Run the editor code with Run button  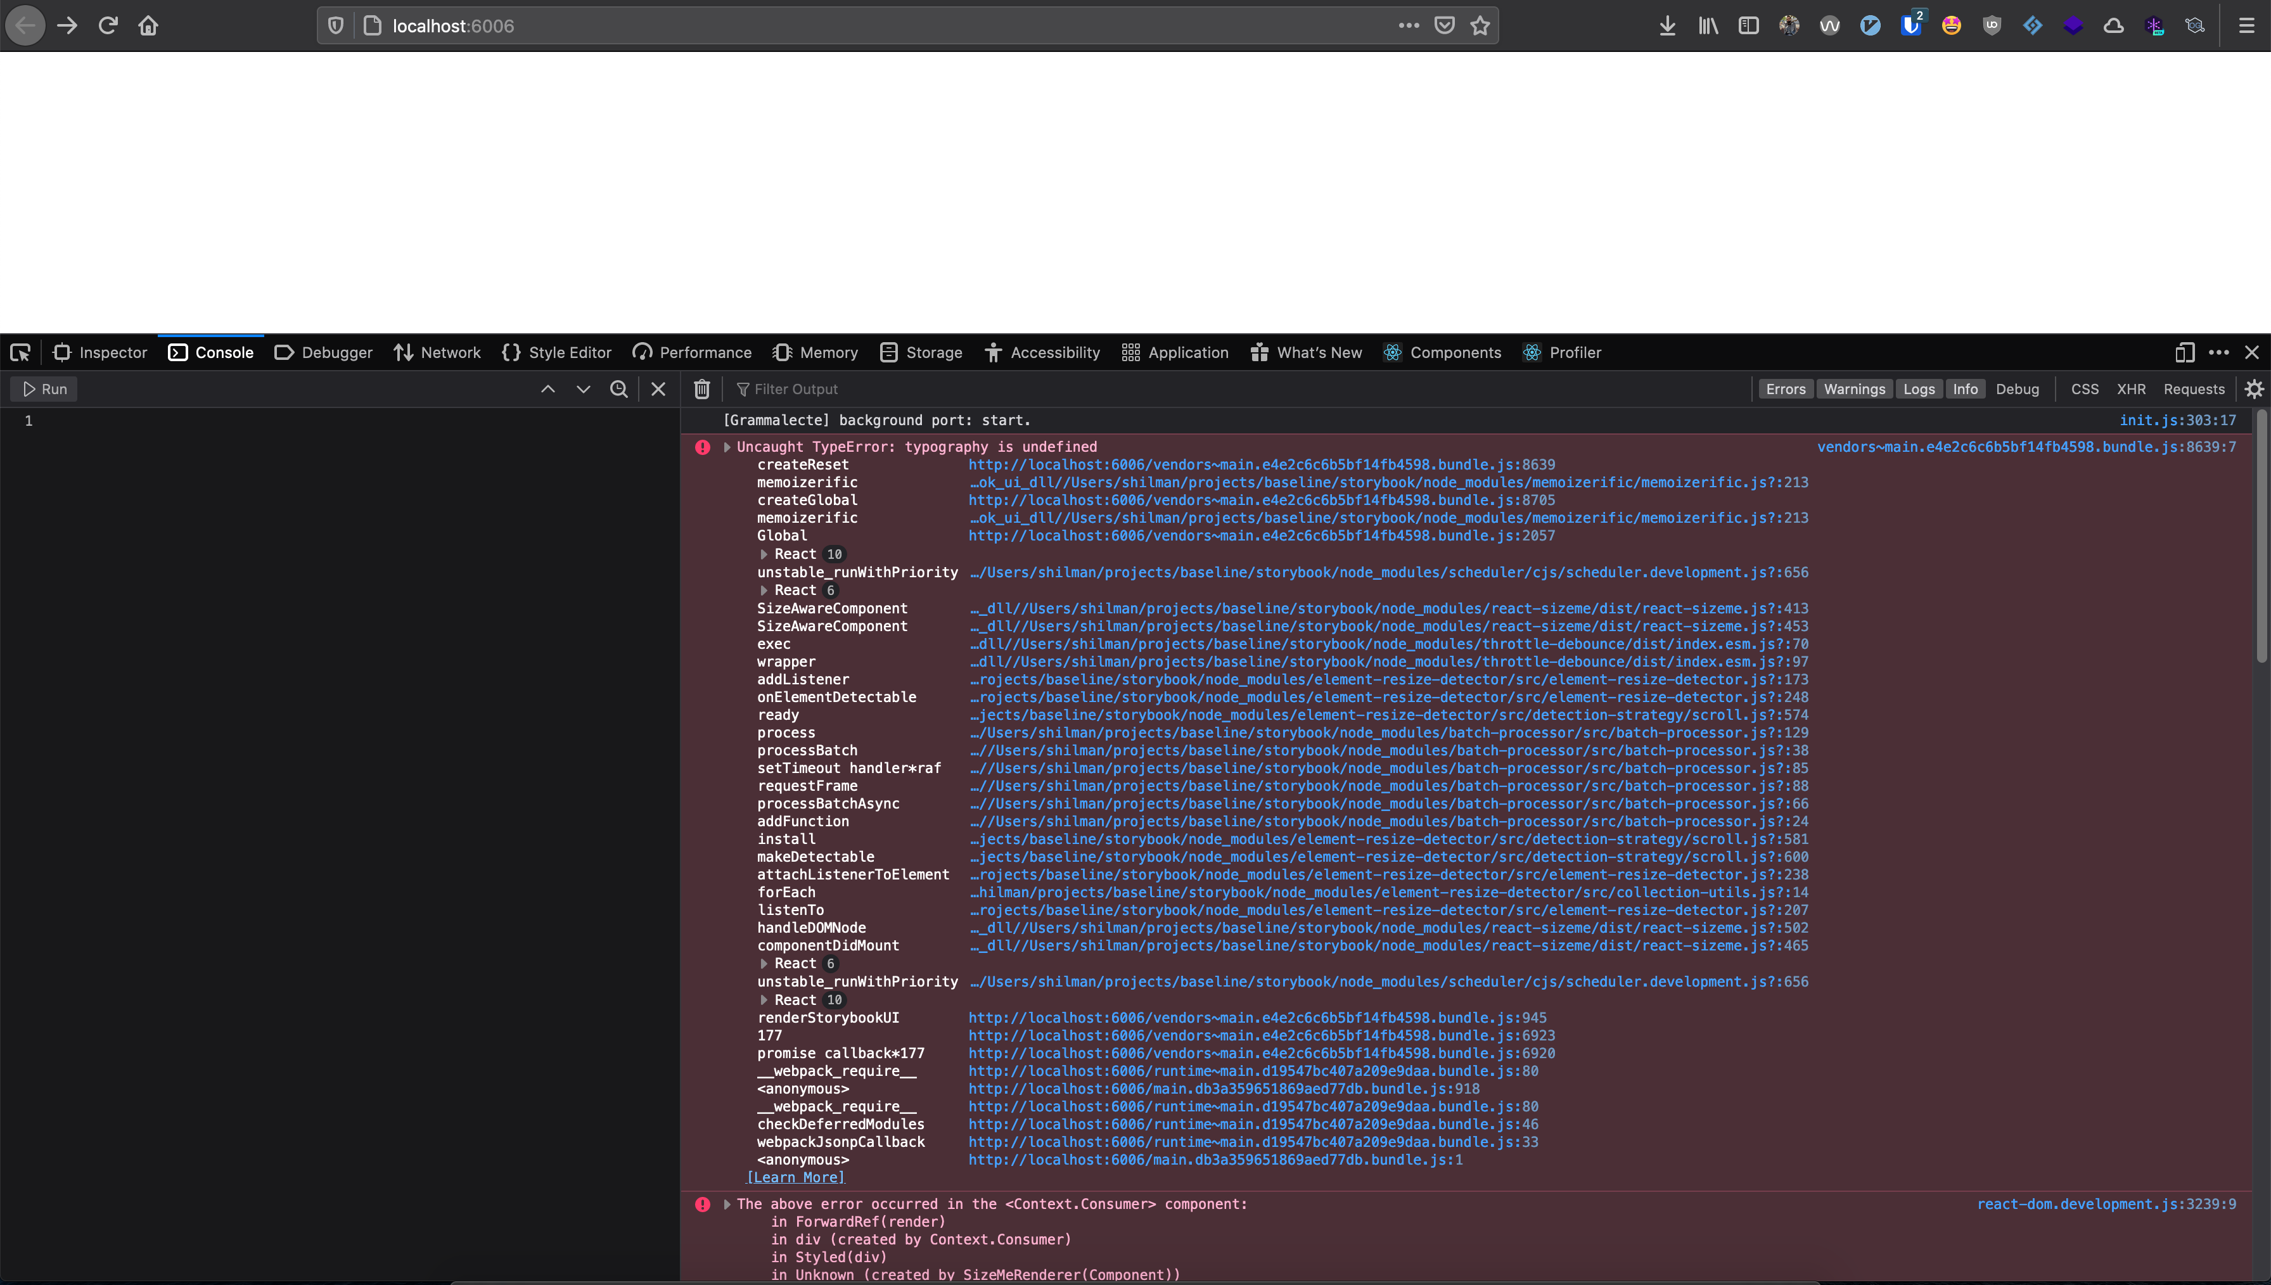(44, 389)
